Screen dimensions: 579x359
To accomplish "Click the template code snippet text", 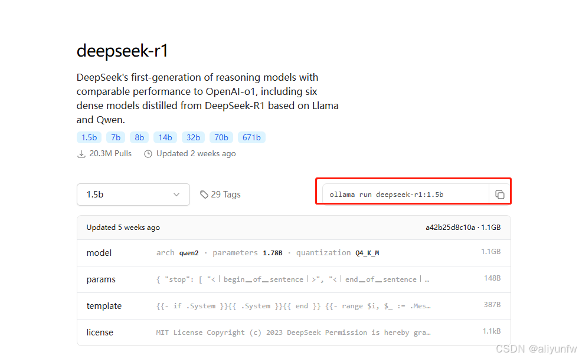I will 293,306.
